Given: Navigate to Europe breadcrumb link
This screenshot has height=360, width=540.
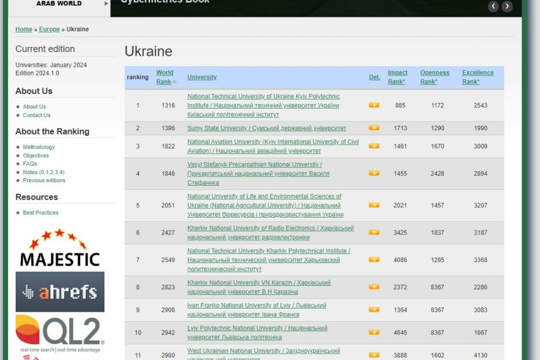Looking at the screenshot, I should pyautogui.click(x=49, y=30).
